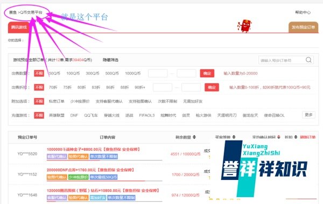Select 75折 discount filter

(x=67, y=88)
